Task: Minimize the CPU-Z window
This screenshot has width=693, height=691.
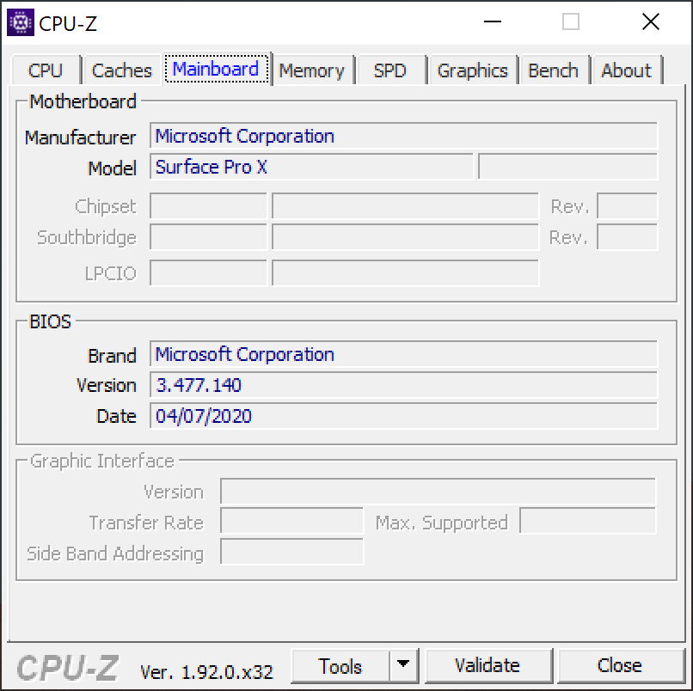Action: coord(493,21)
